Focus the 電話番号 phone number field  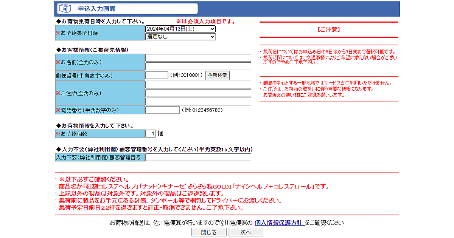(162, 110)
